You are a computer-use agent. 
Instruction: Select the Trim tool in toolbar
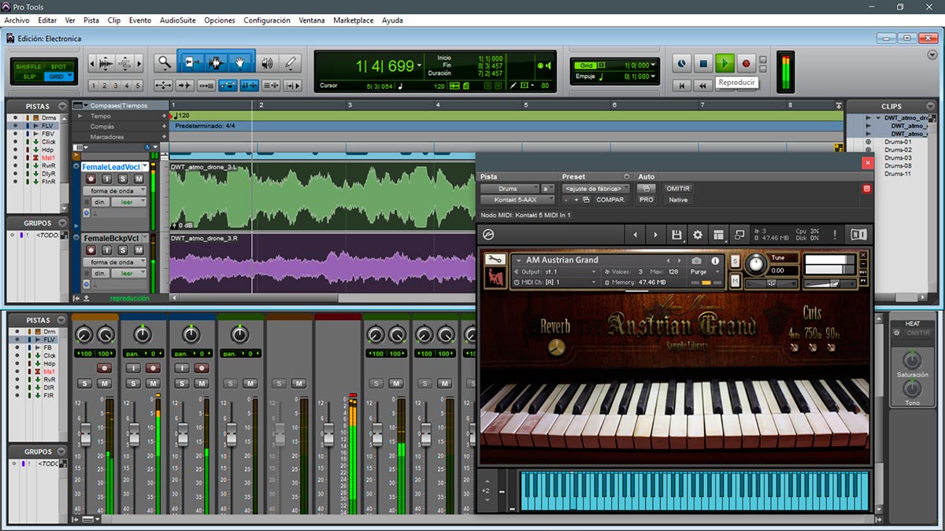[191, 62]
